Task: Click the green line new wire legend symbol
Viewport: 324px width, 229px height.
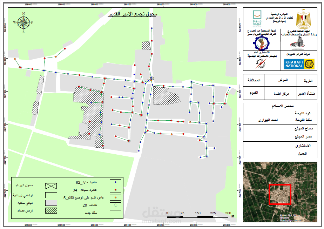Action: coord(115,213)
